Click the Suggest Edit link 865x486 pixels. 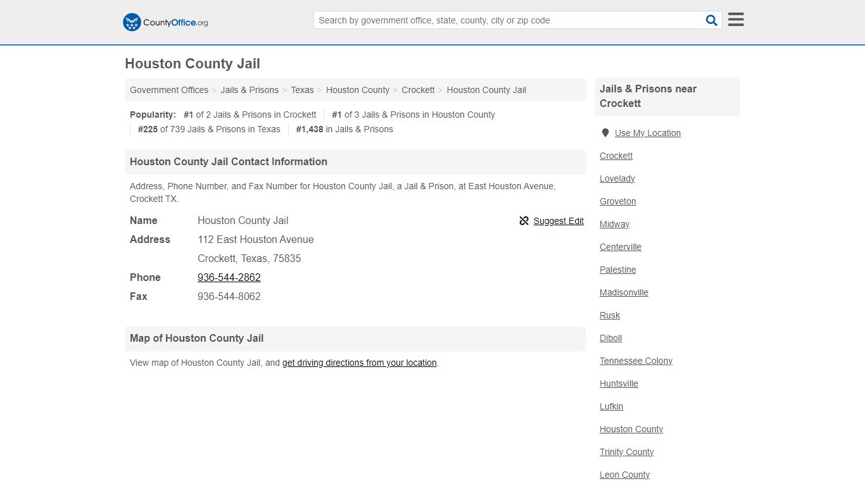[559, 221]
